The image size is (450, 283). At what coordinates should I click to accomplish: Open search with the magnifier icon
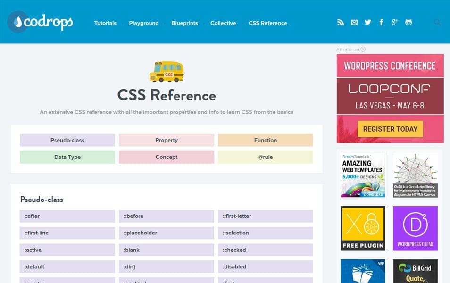coord(437,22)
